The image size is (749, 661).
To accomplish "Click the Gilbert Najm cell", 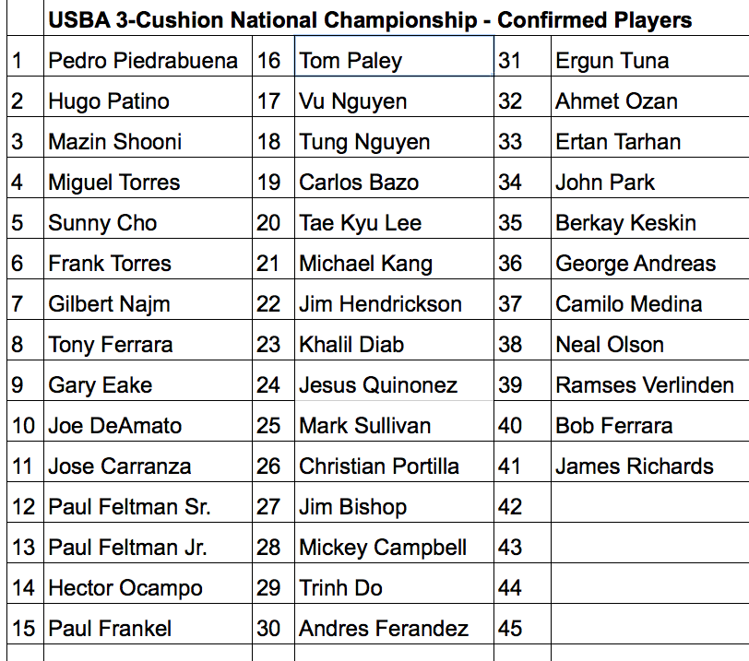I will coord(148,300).
